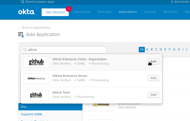The width and height of the screenshot is (190, 121).
Task: Filter apps by letter J
Action: point(186,49)
